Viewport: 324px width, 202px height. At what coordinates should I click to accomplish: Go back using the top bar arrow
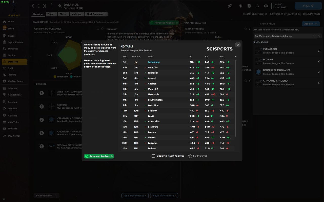[33, 6]
